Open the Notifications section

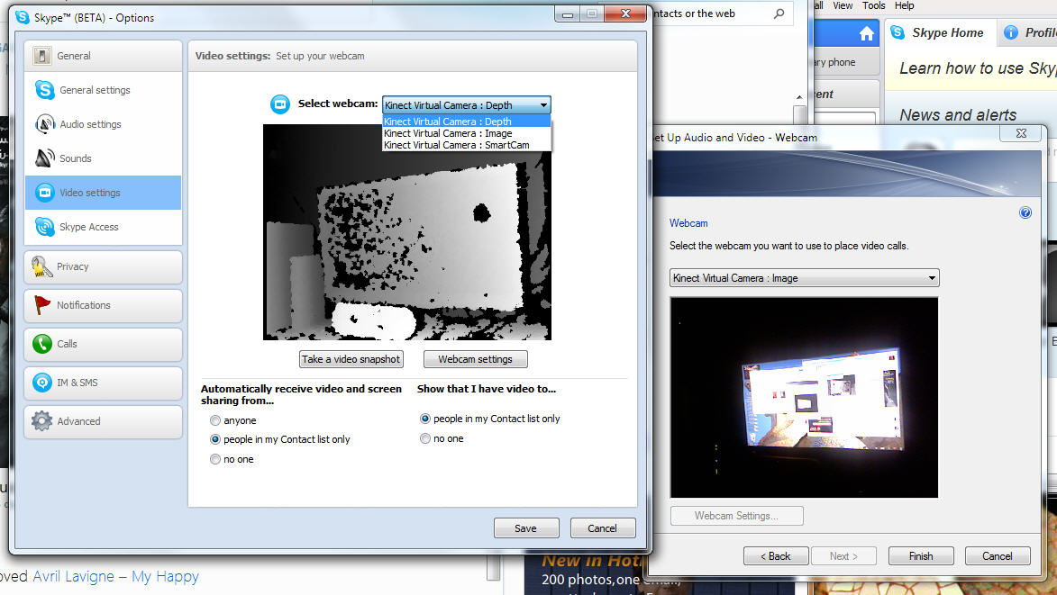click(x=103, y=305)
